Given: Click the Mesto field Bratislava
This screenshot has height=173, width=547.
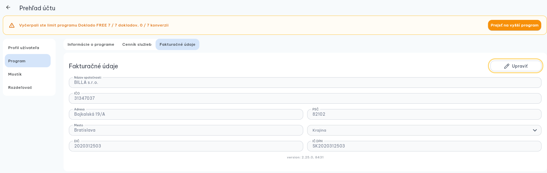Looking at the screenshot, I should tap(186, 130).
